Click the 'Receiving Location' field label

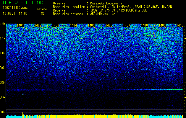tap(69, 7)
